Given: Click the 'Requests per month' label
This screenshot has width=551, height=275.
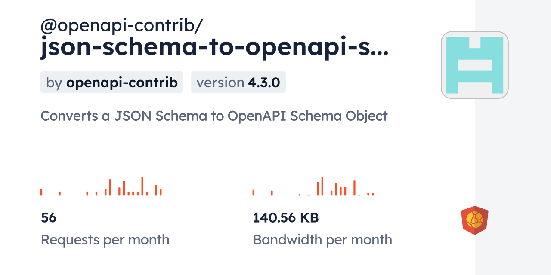Looking at the screenshot, I should [x=105, y=240].
